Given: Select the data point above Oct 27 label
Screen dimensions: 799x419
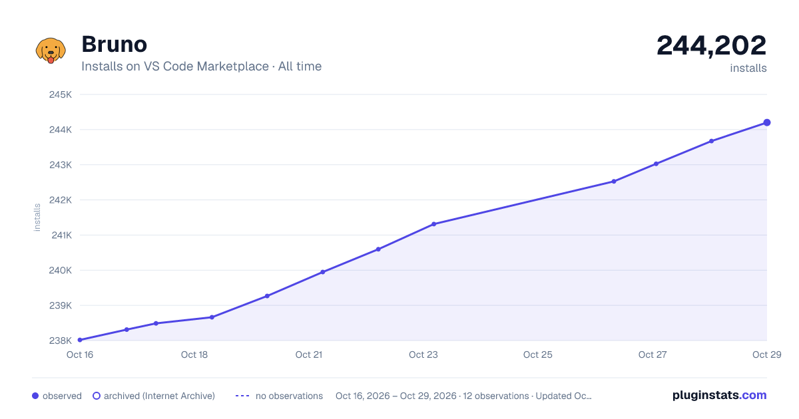Looking at the screenshot, I should [656, 164].
